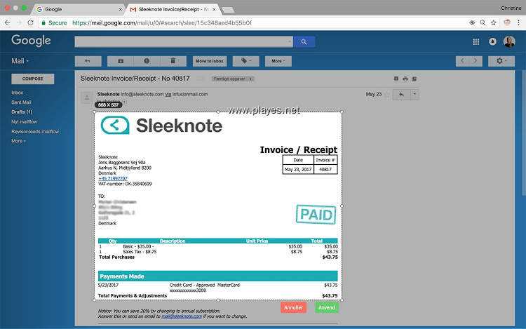Delete this email with trash icon

[173, 61]
